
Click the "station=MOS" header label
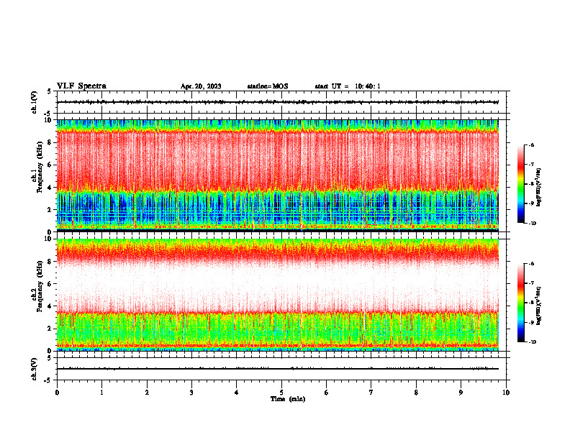tap(268, 86)
